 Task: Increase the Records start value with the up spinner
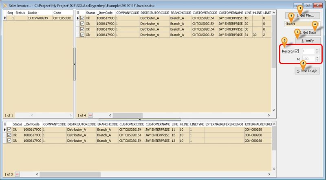pyautogui.click(x=317, y=49)
